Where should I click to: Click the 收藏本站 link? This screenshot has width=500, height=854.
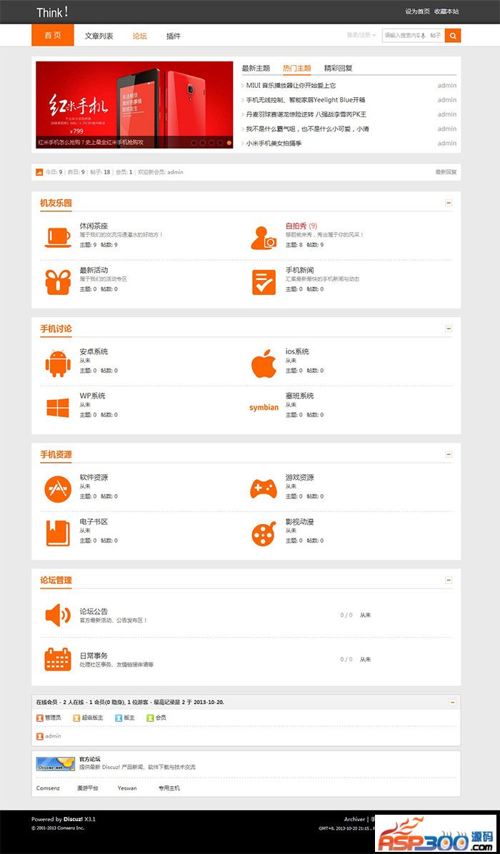446,11
